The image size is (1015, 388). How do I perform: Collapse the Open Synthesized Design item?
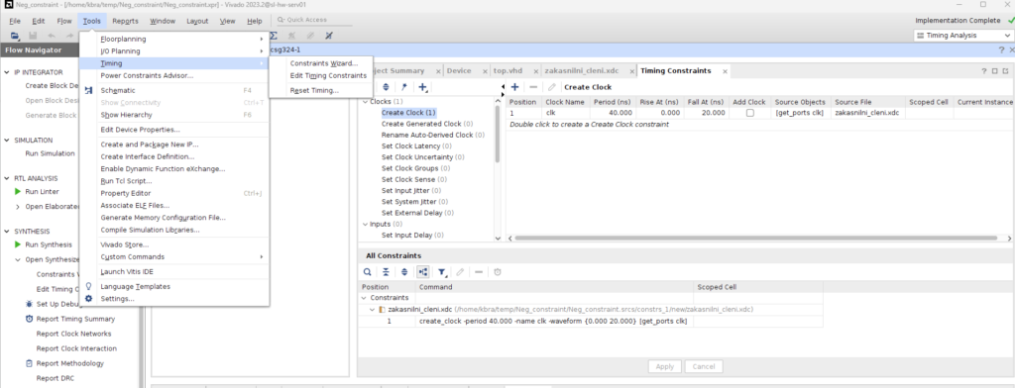(x=18, y=260)
